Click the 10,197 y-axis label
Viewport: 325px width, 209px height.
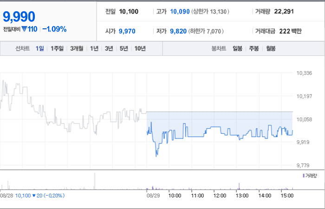tap(304, 96)
